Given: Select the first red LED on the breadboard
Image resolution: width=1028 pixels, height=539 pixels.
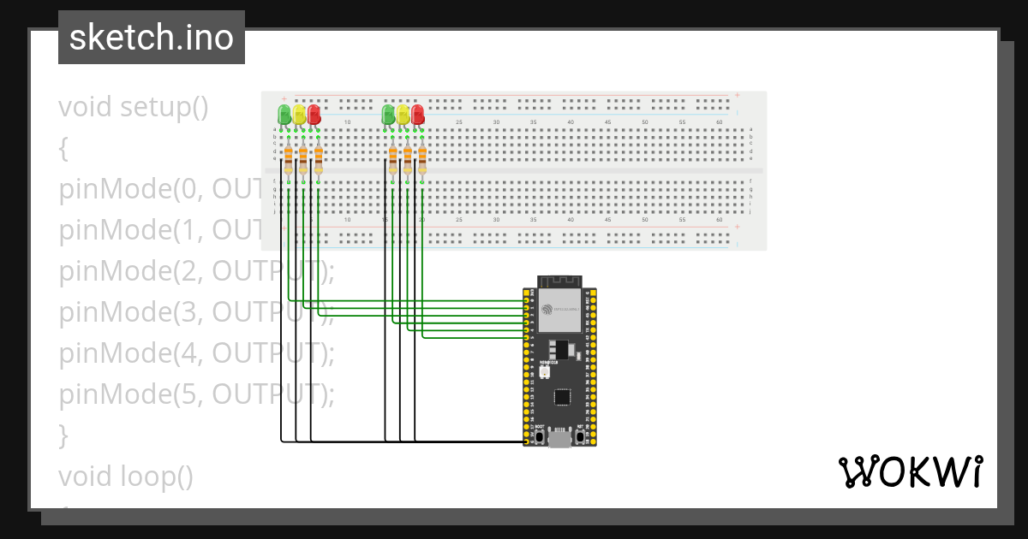Looking at the screenshot, I should pos(314,115).
